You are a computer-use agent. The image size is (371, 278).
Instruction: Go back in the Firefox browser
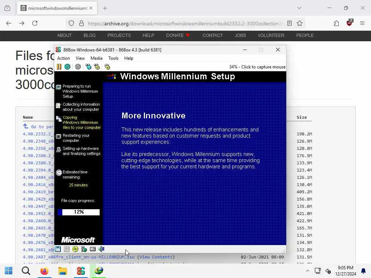[9, 23]
